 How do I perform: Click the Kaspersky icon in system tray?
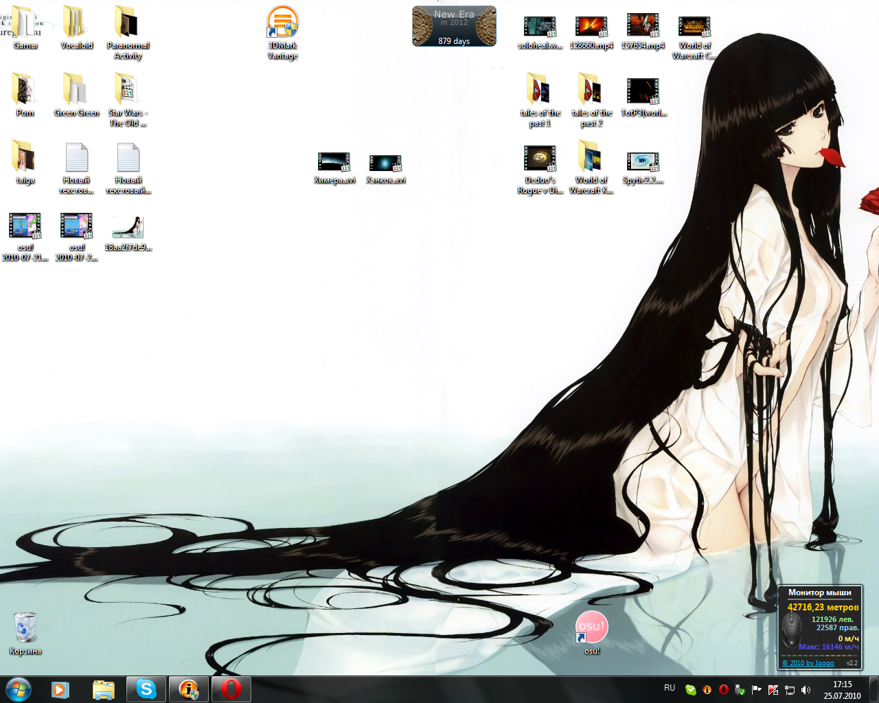[773, 690]
